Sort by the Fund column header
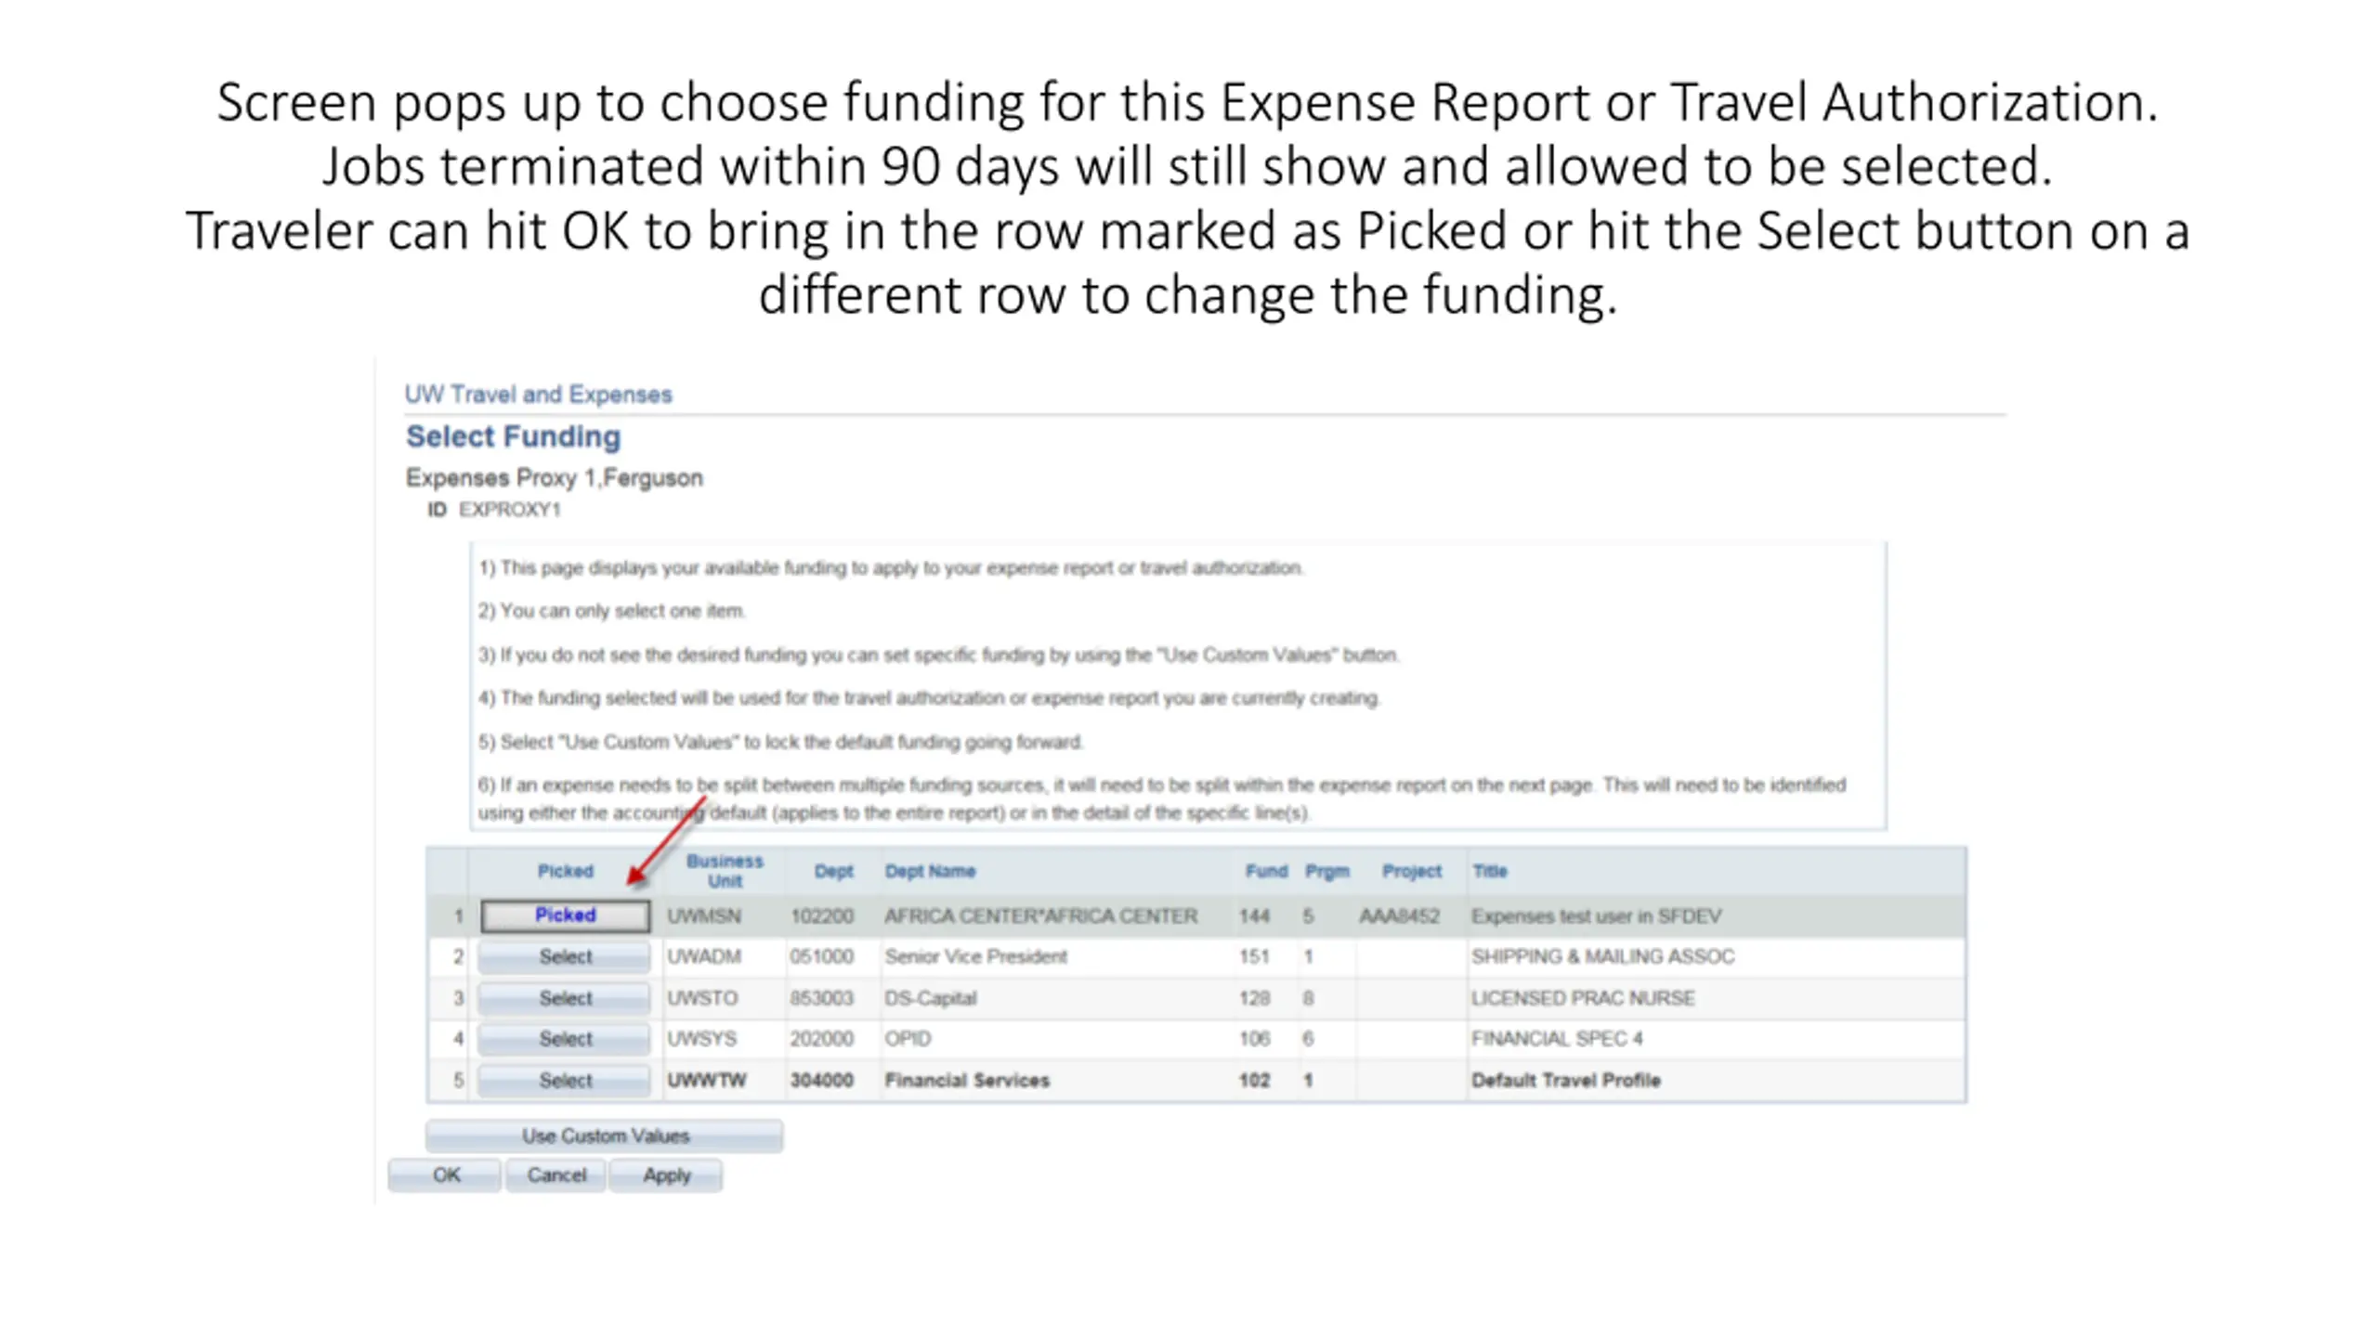2378x1337 pixels. coord(1266,871)
